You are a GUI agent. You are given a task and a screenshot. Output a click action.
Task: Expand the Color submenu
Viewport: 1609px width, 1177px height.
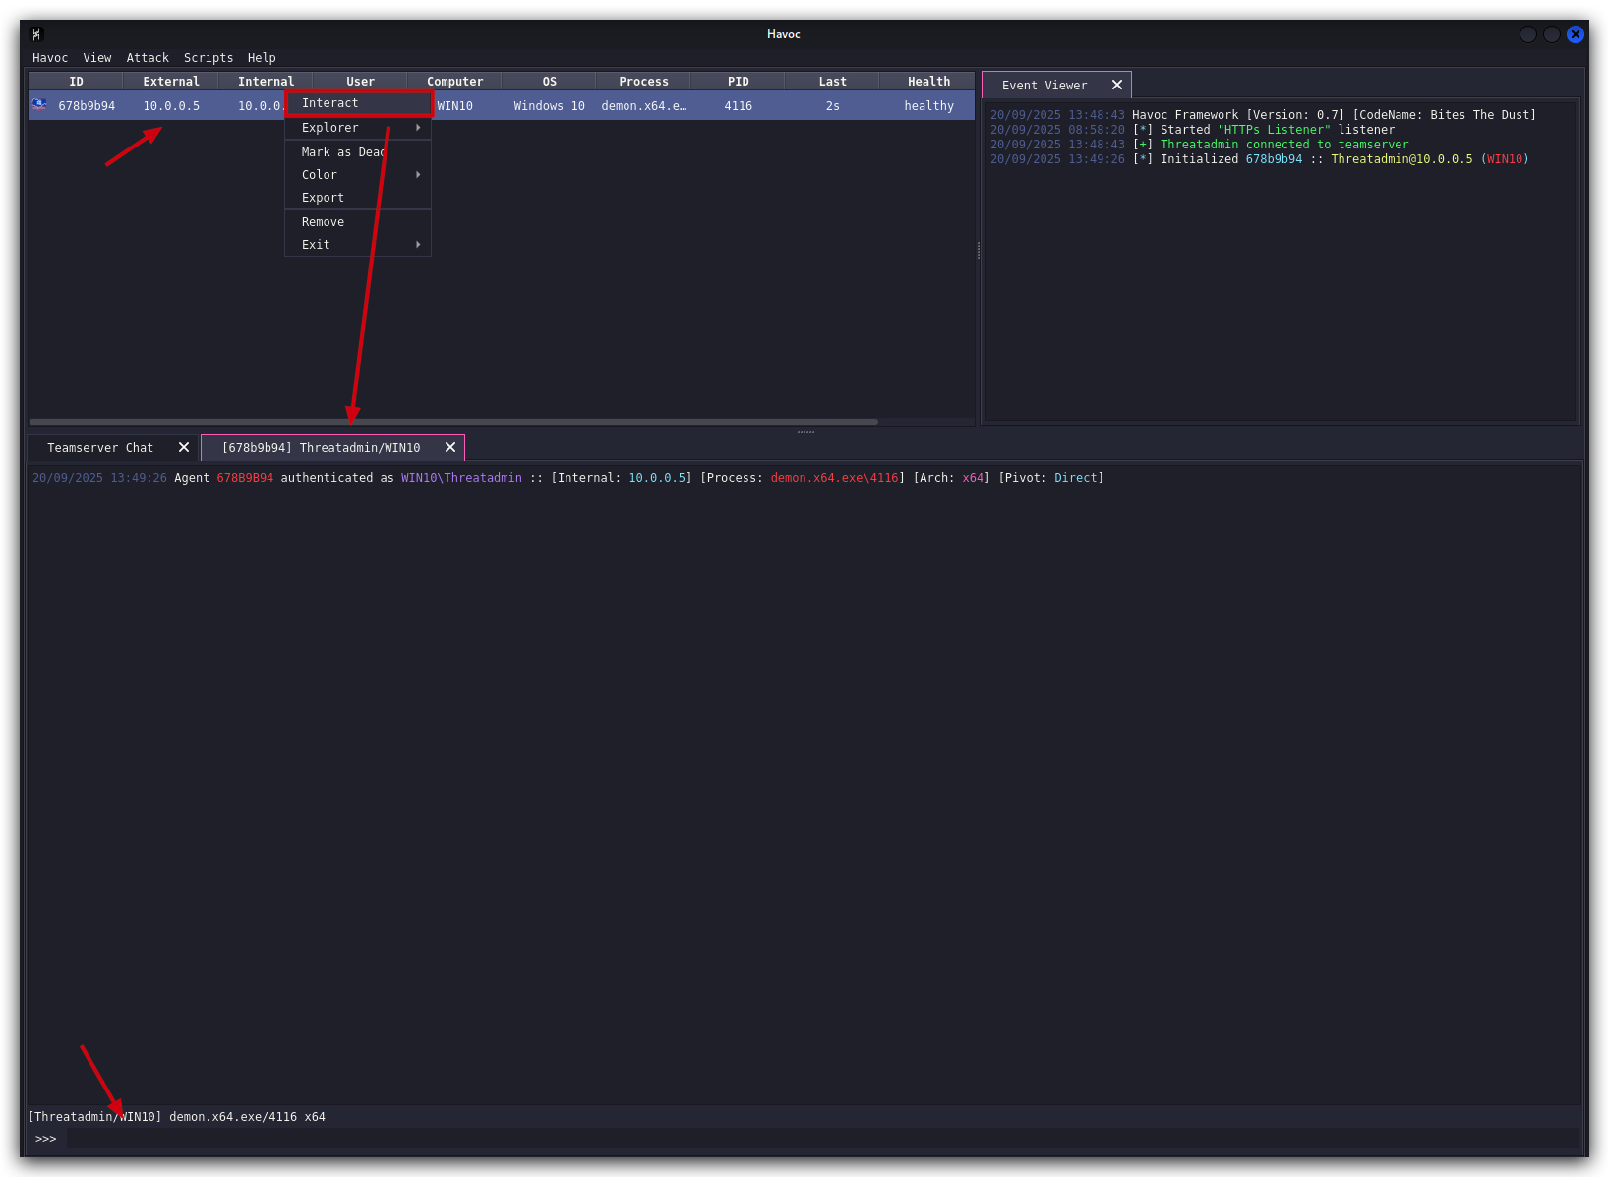click(x=358, y=175)
